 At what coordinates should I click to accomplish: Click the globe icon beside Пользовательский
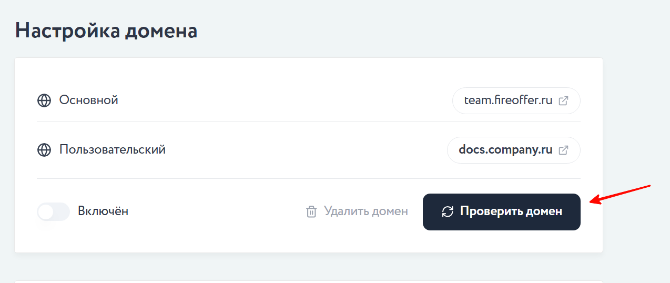[44, 150]
